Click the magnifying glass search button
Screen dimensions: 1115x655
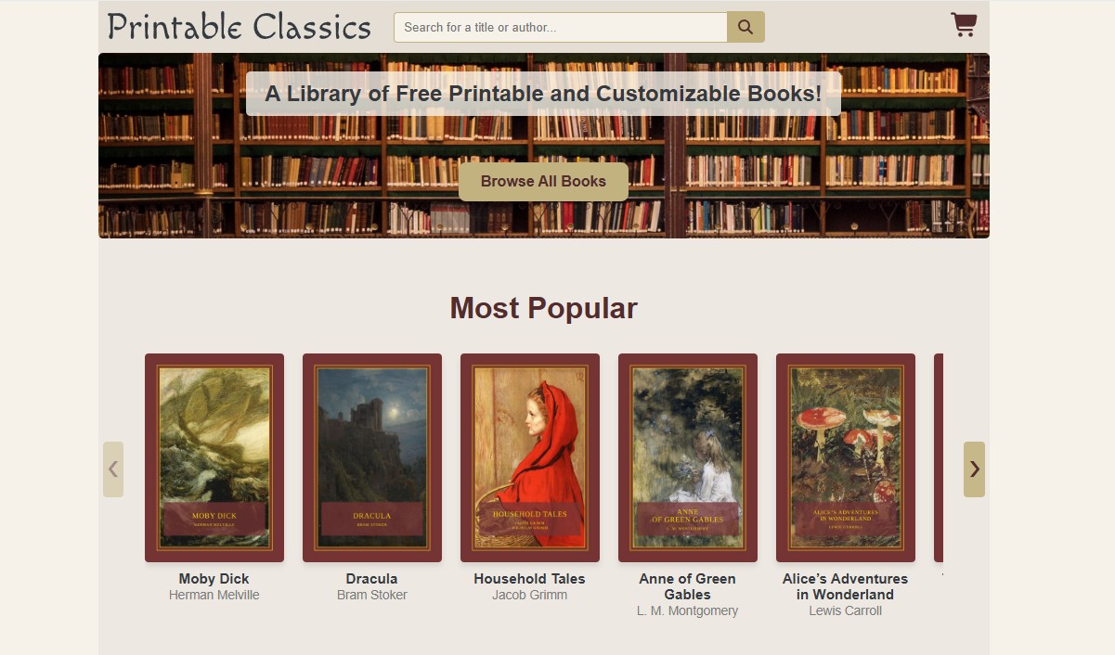745,27
